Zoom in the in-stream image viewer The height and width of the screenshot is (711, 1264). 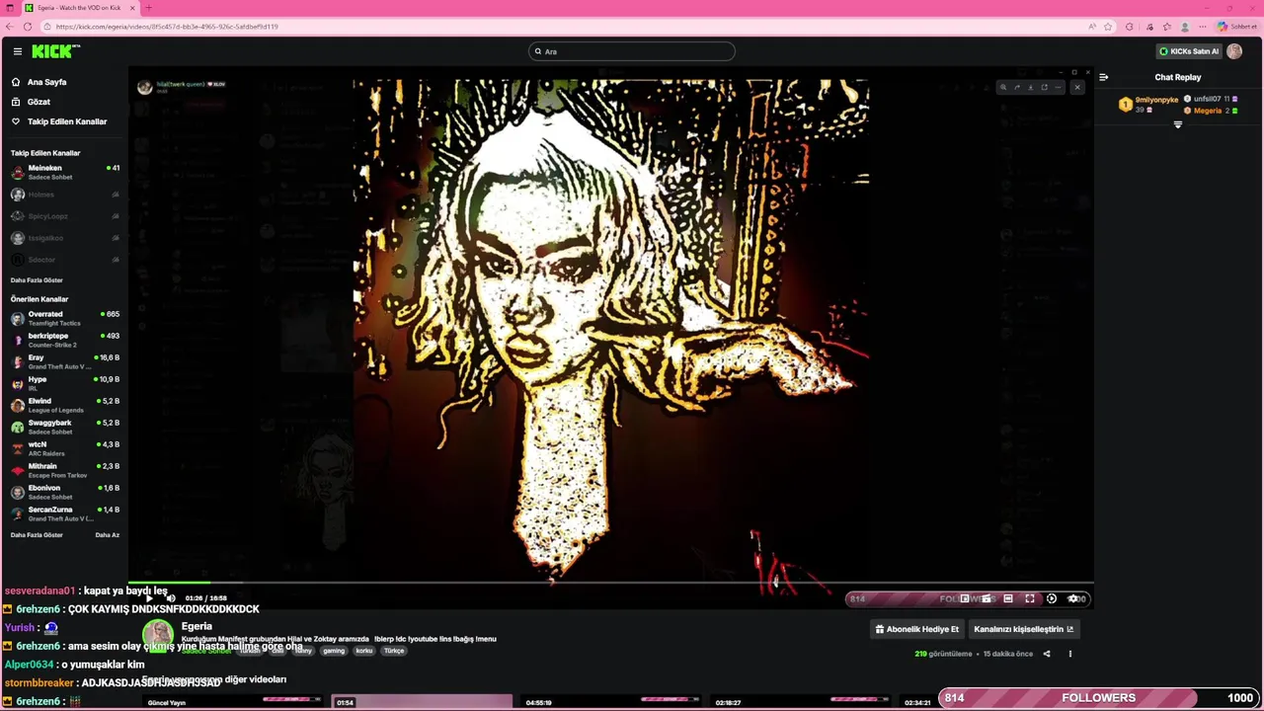(1003, 87)
